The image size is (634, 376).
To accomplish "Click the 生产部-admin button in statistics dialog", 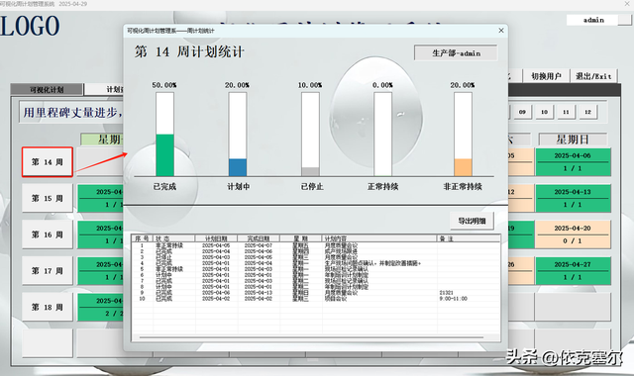I will pyautogui.click(x=456, y=52).
